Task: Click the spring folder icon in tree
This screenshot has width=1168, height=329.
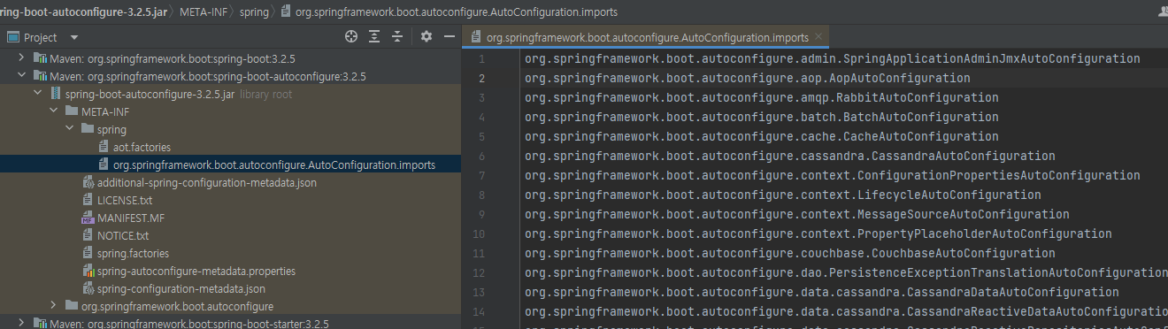Action: pos(88,129)
